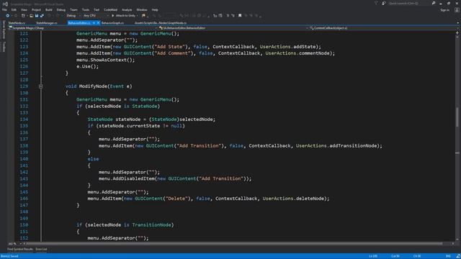
Task: Open the Any CPU platform dropdown
Action: 96,16
